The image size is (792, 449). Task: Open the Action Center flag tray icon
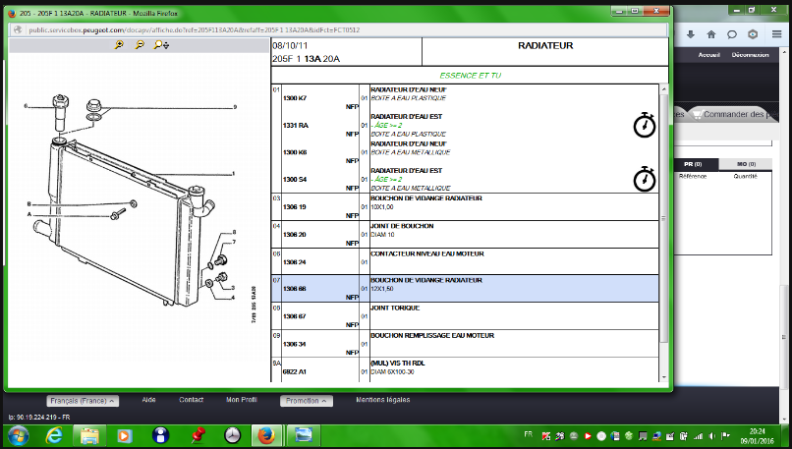coord(726,436)
